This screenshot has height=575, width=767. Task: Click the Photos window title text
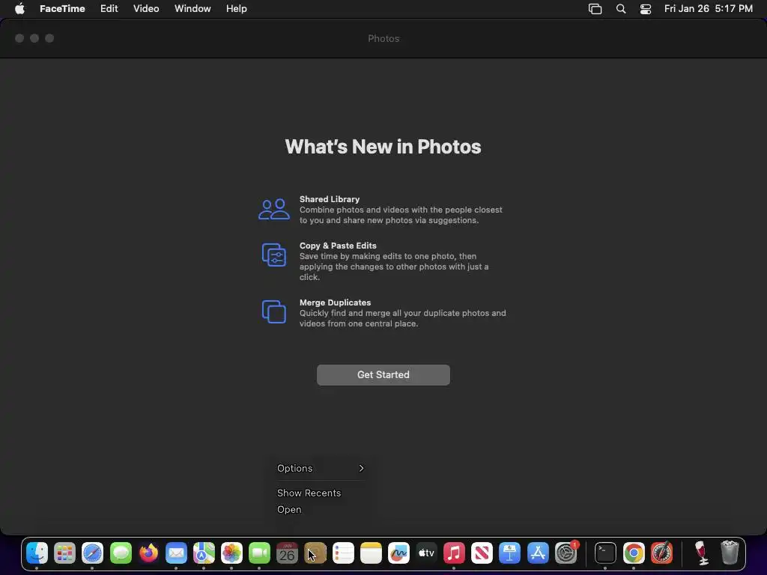(383, 39)
